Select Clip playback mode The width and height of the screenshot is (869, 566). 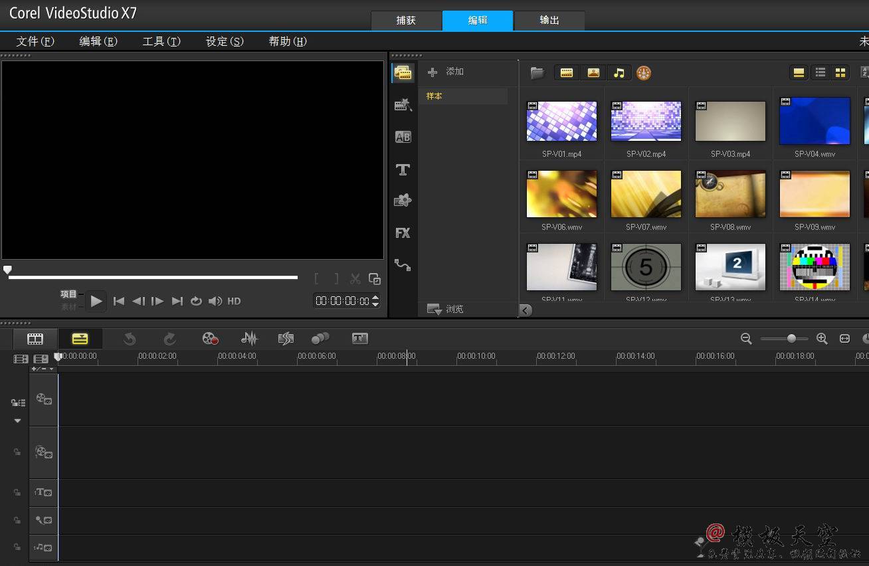[69, 307]
